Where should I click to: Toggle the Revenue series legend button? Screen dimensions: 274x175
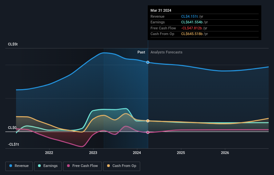tap(19, 166)
